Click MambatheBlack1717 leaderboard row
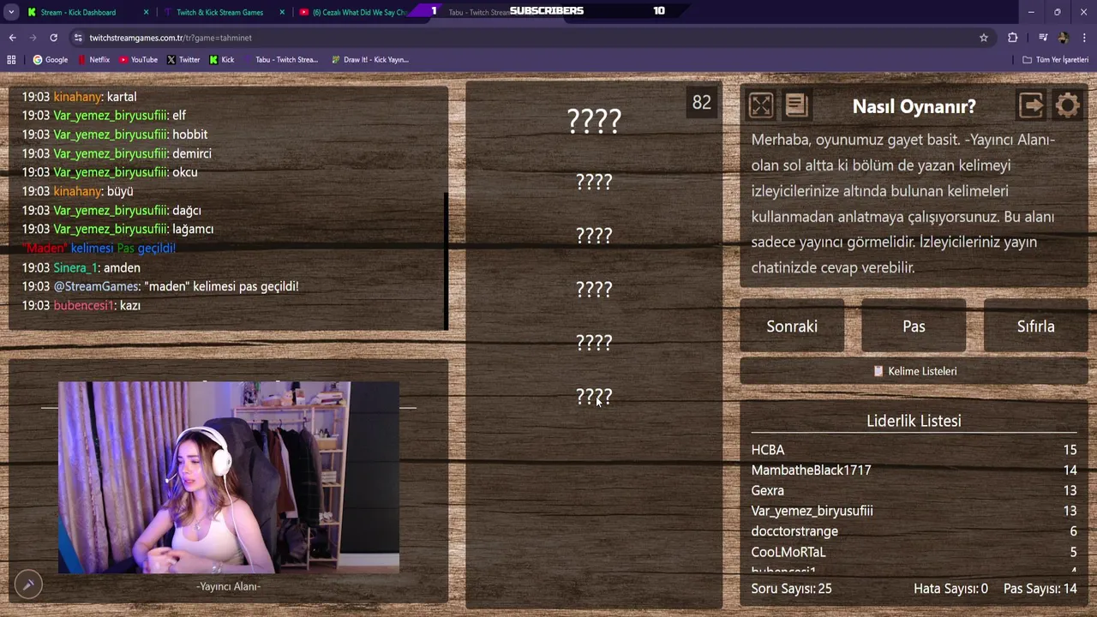The image size is (1097, 617). 914,470
